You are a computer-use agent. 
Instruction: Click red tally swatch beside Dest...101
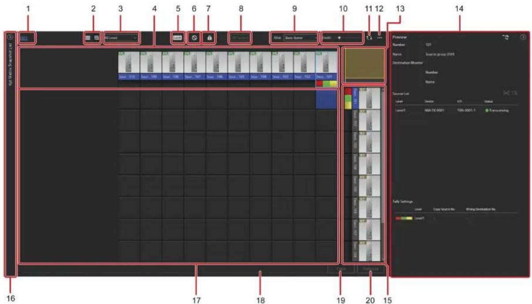(x=348, y=91)
